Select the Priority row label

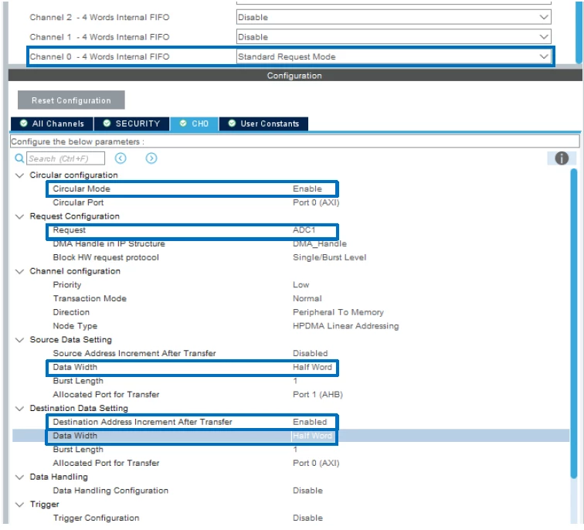(x=67, y=285)
